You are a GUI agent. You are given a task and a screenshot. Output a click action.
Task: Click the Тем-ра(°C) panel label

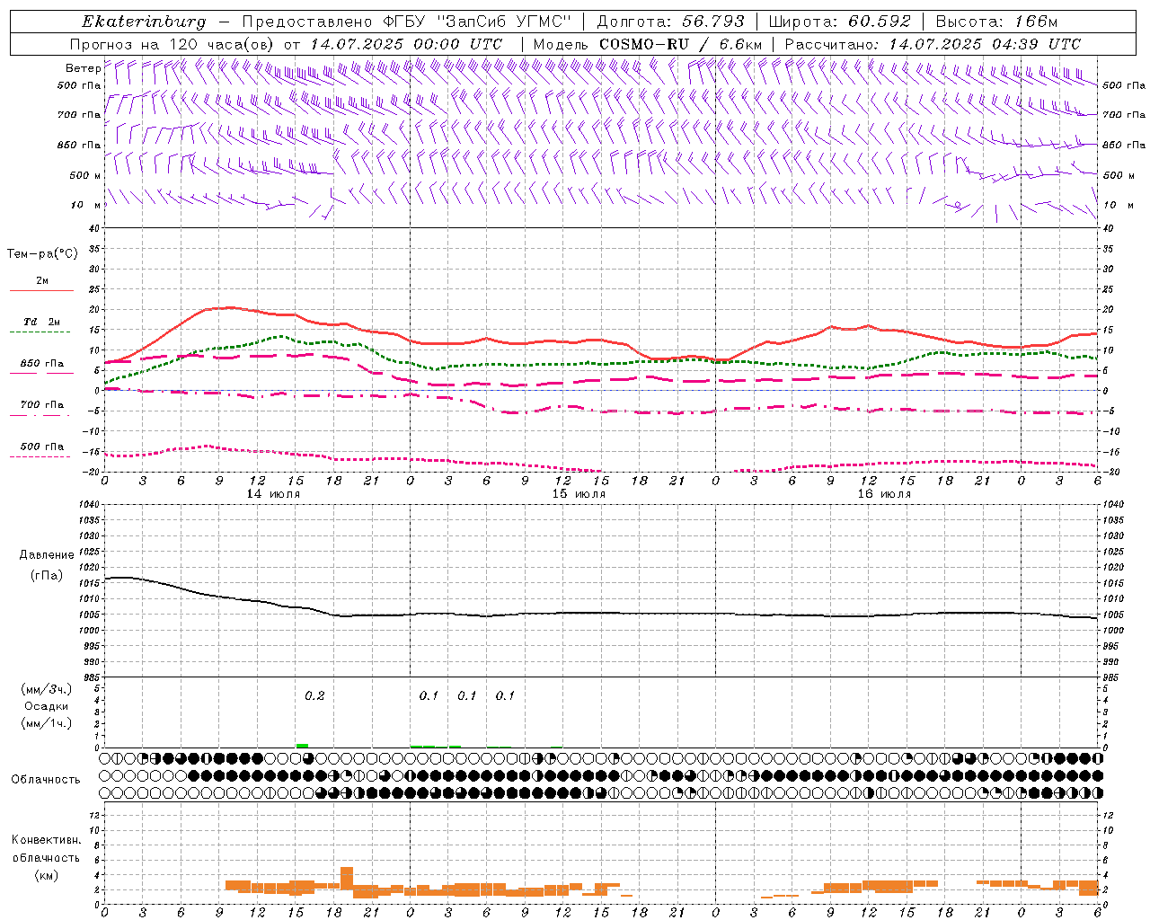(x=42, y=254)
